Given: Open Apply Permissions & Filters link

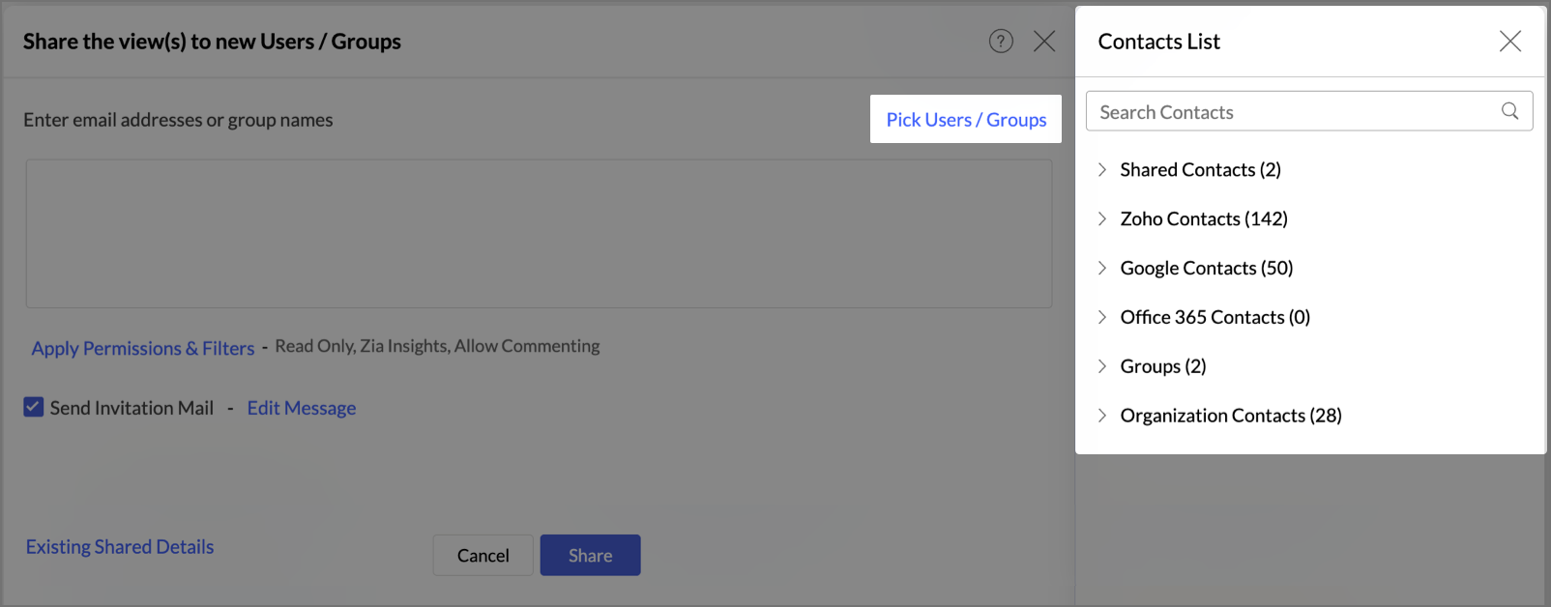Looking at the screenshot, I should pyautogui.click(x=143, y=348).
